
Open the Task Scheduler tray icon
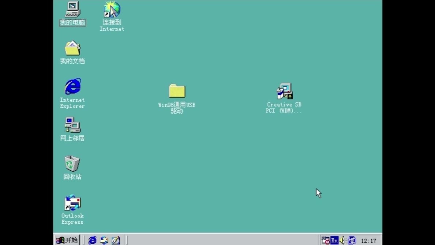pyautogui.click(x=325, y=240)
